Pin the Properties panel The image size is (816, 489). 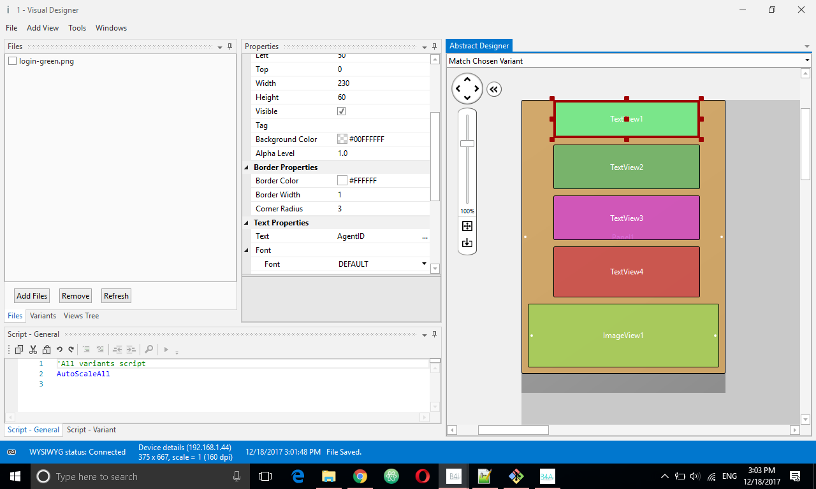click(435, 46)
